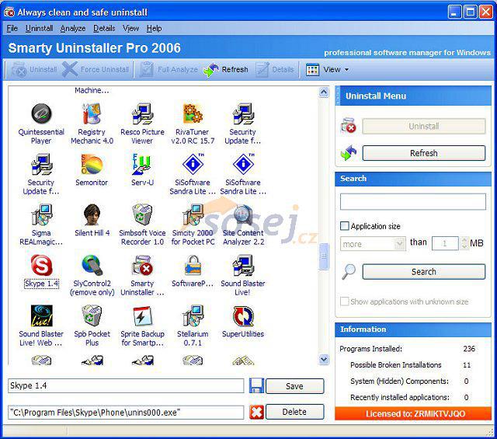Select the RivaTuner v2.0 RC 15.7 icon

[x=193, y=113]
